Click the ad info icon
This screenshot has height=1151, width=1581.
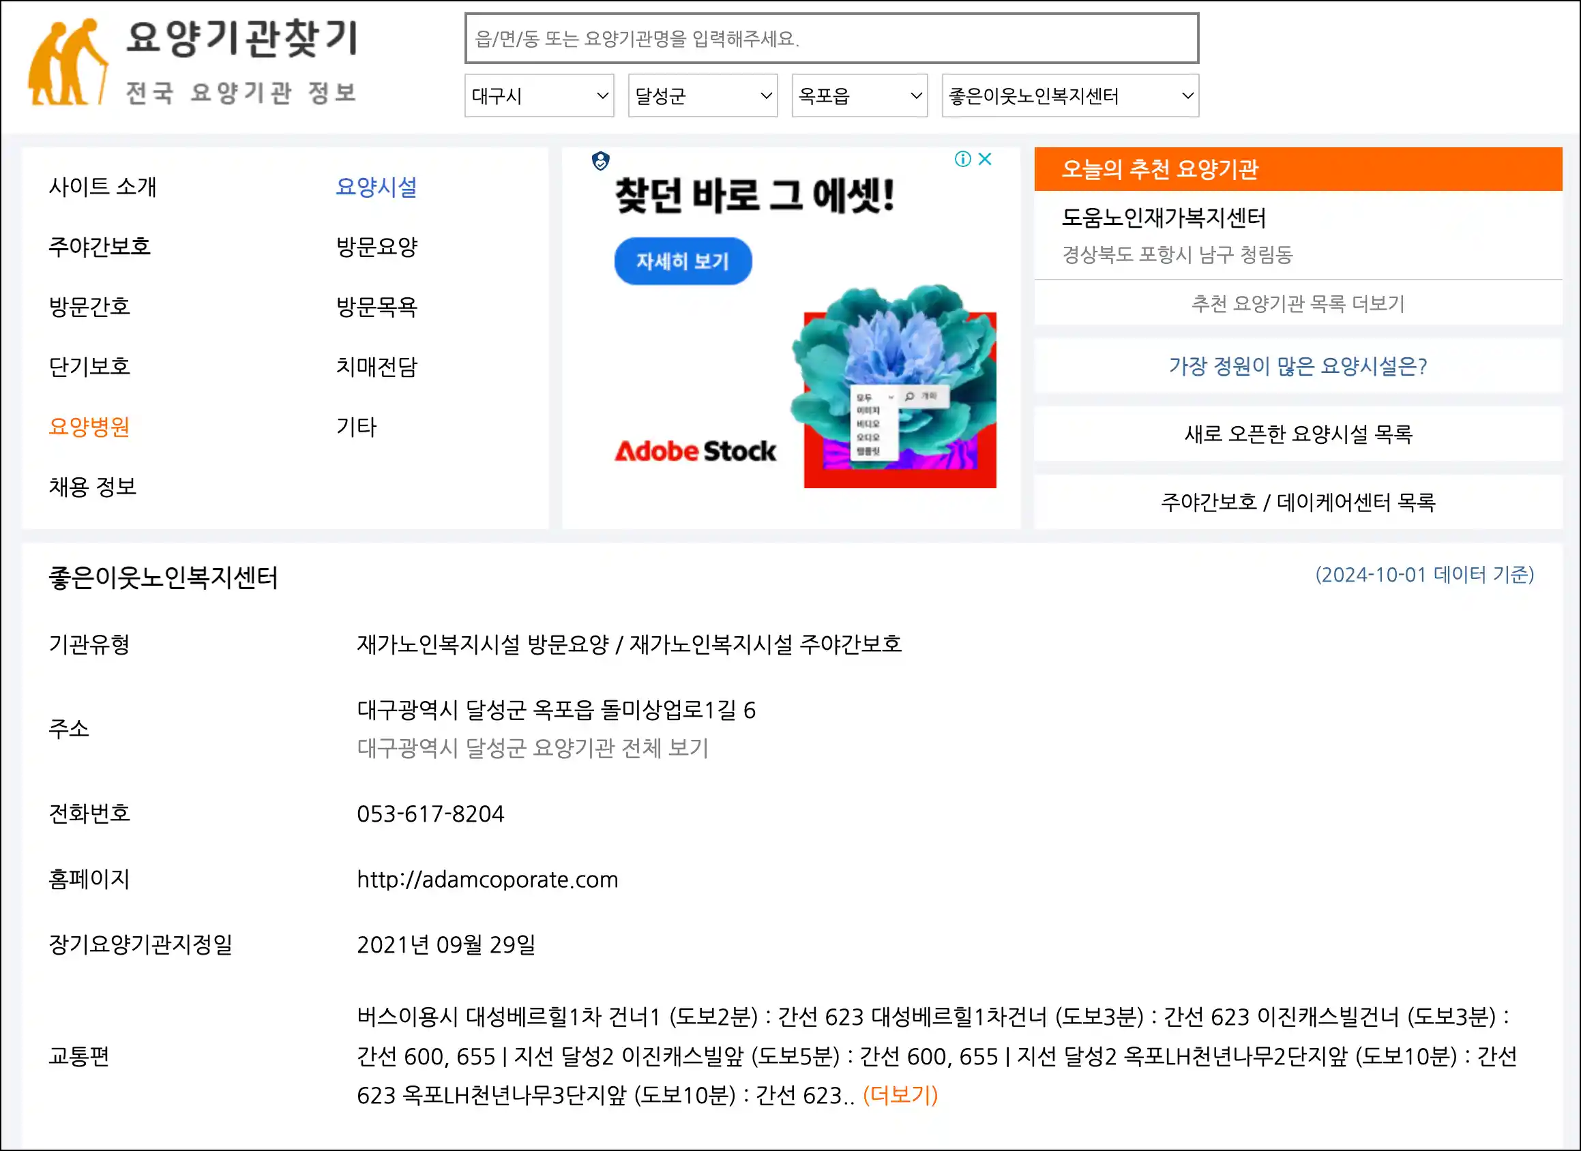click(962, 160)
